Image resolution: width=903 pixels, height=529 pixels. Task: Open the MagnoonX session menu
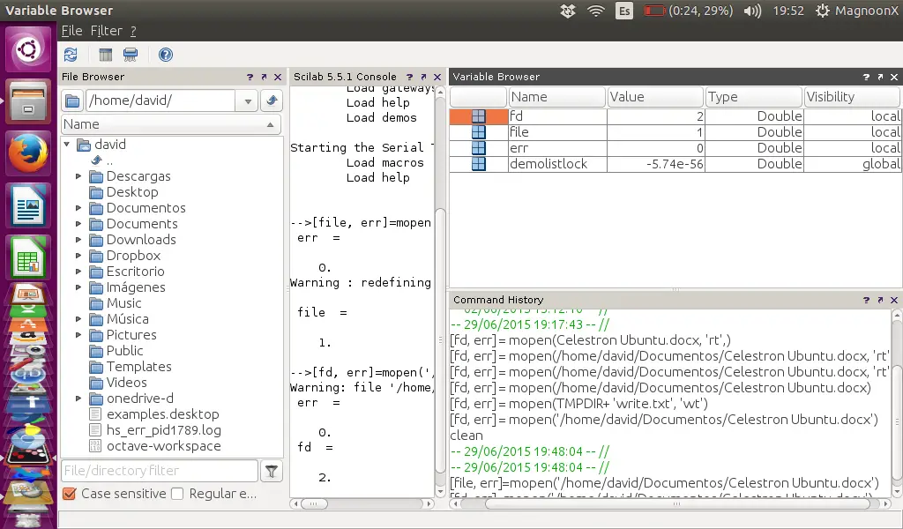857,11
